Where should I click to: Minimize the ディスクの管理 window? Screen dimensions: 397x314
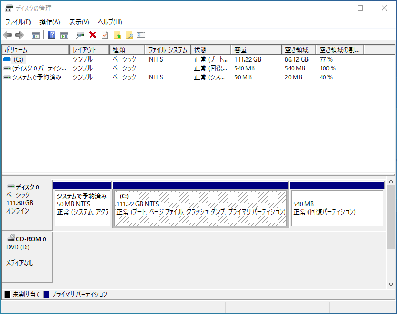[336, 8]
